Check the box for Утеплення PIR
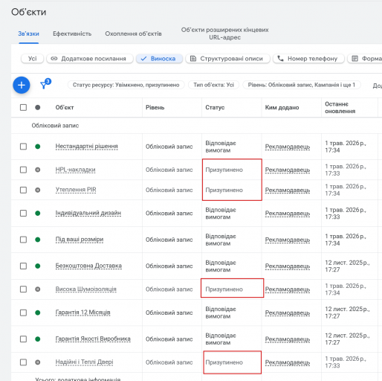 tap(23, 190)
